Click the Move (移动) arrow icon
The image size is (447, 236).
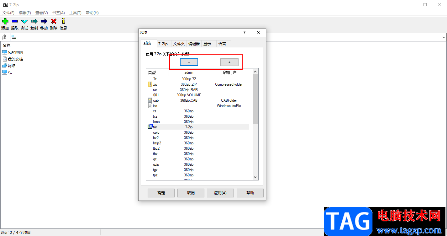pos(44,21)
